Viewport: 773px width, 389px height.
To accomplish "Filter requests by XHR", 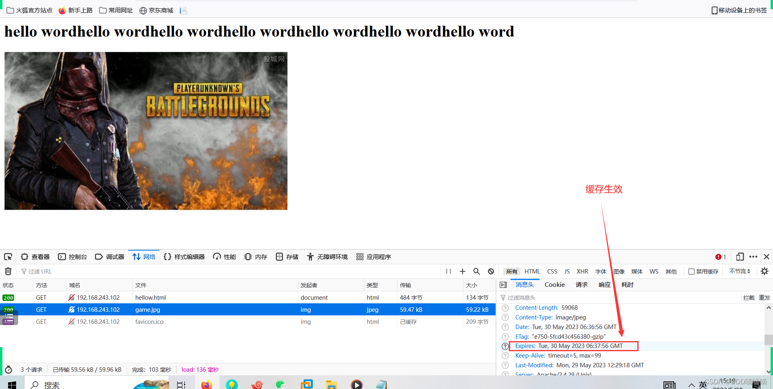I will tap(582, 272).
